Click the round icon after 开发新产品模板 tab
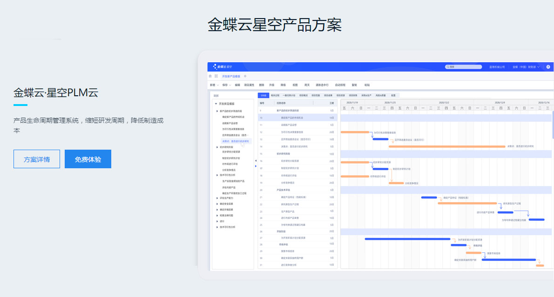The height and width of the screenshot is (297, 554). coord(245,76)
